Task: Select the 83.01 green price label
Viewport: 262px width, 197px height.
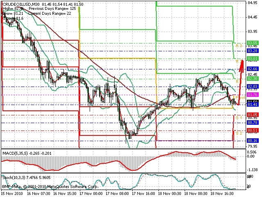Action: pos(253,59)
